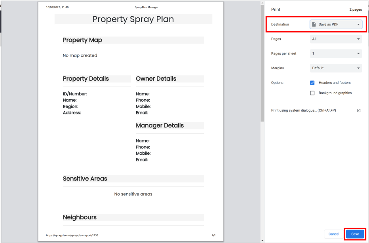Image resolution: width=369 pixels, height=243 pixels.
Task: Uncheck the Headers and footers option
Action: (312, 83)
